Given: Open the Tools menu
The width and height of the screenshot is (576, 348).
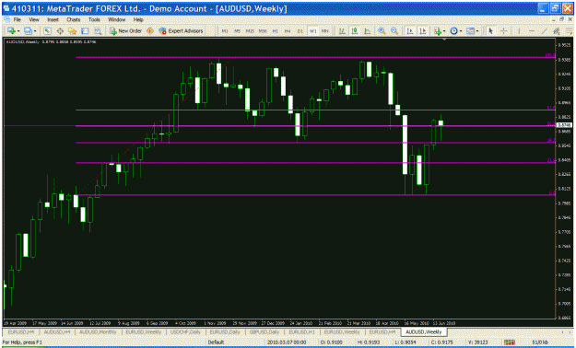Looking at the screenshot, I should [x=94, y=19].
